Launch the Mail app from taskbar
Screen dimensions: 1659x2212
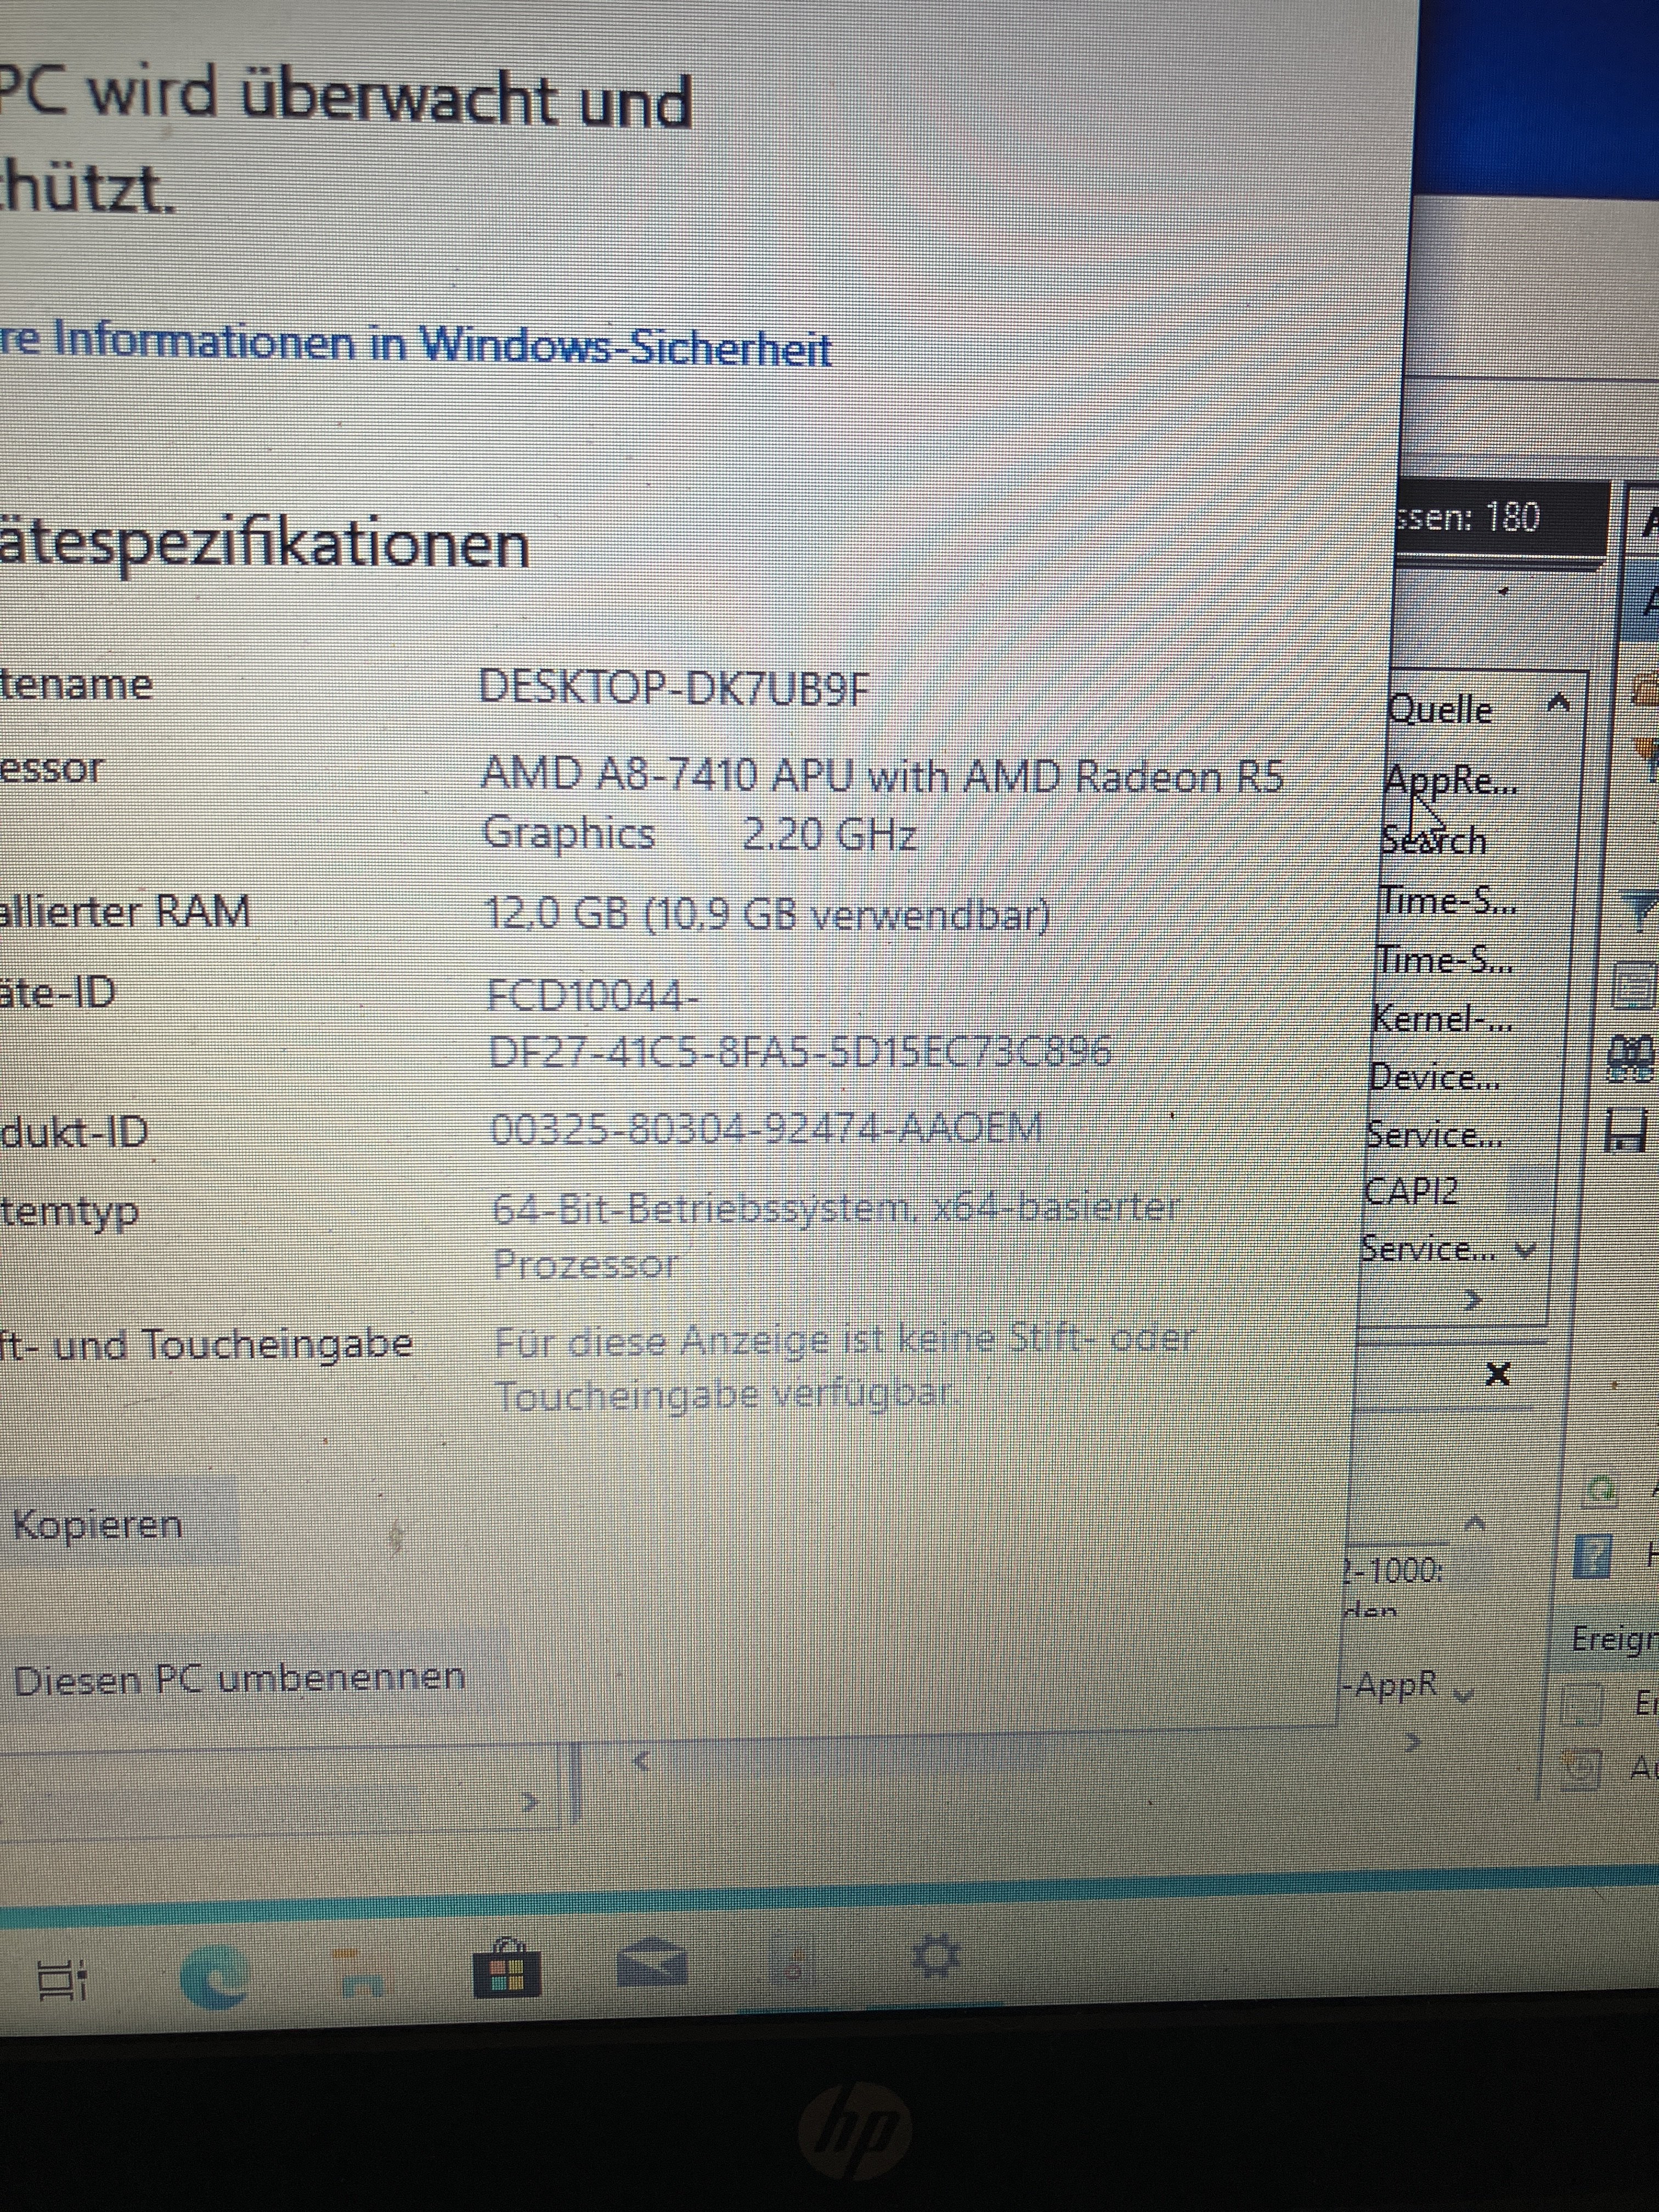(651, 1961)
